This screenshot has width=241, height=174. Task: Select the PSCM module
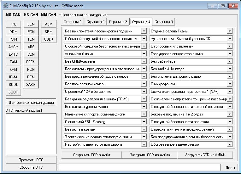31,62
